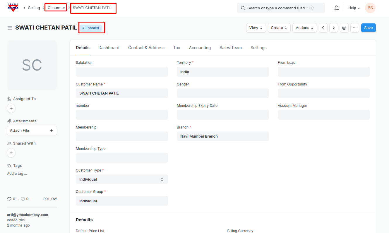Switch to the Contact & Address tab
This screenshot has width=389, height=233.
(146, 48)
